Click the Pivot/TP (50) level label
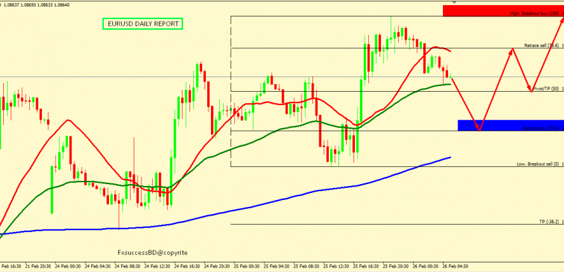The width and height of the screenshot is (564, 272). click(x=546, y=89)
